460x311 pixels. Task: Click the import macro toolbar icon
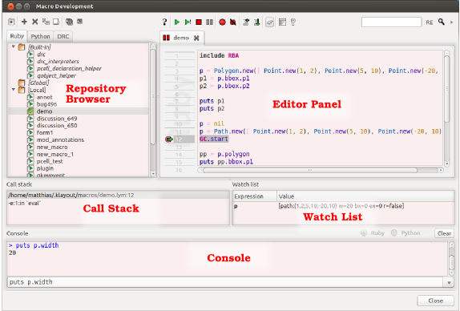[x=56, y=22]
